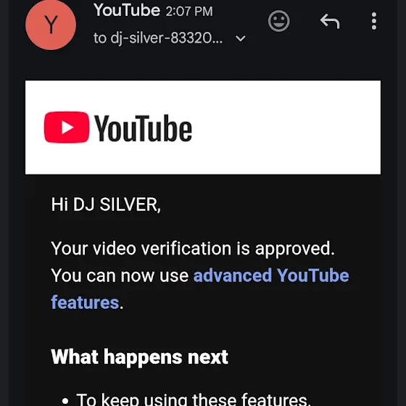Open the 'advanced YouTube' link
Image resolution: width=406 pixels, height=406 pixels.
pos(271,275)
